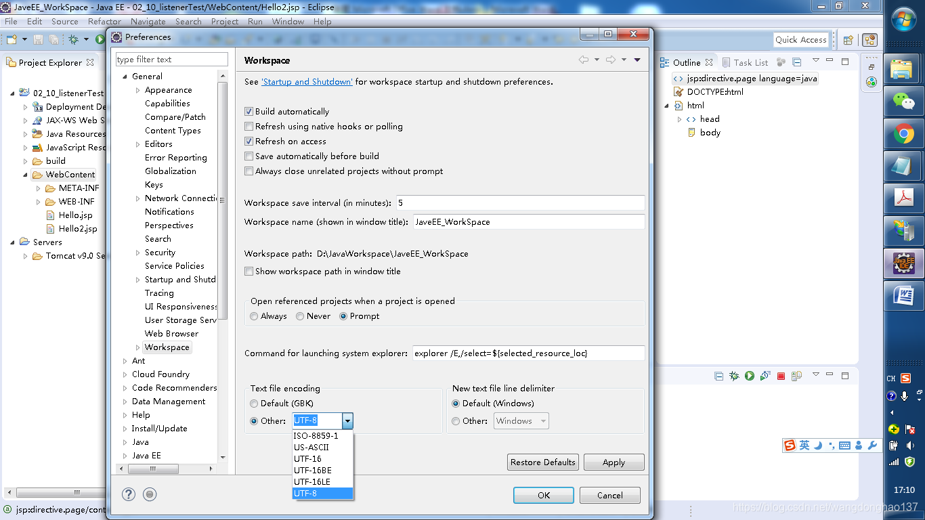Open the Refactor menu
This screenshot has width=925, height=520.
pos(104,22)
